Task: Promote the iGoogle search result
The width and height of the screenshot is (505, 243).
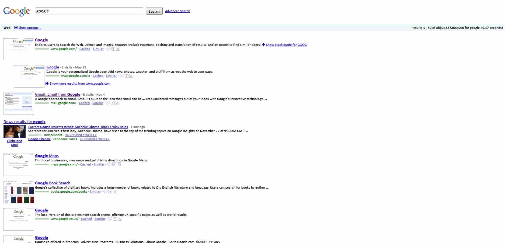Action: [x=127, y=76]
